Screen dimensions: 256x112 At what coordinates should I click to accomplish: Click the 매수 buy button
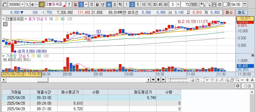tap(229, 12)
